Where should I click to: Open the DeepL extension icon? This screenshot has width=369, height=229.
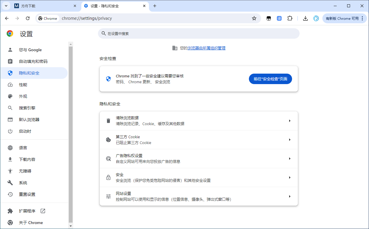pos(316,18)
